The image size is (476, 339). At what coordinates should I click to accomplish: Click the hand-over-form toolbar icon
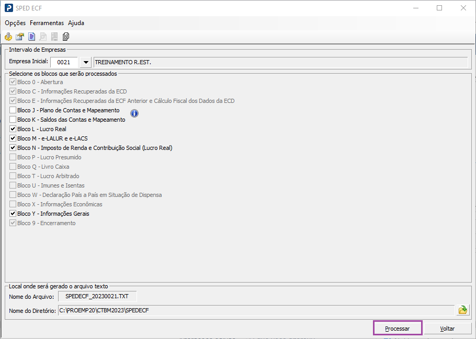pyautogui.click(x=20, y=37)
